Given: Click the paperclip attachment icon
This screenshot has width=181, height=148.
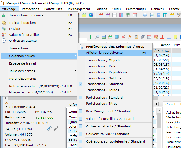Looking at the screenshot, I should (143, 37).
